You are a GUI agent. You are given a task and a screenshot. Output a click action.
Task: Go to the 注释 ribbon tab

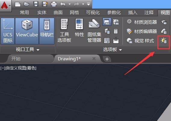(x=149, y=13)
